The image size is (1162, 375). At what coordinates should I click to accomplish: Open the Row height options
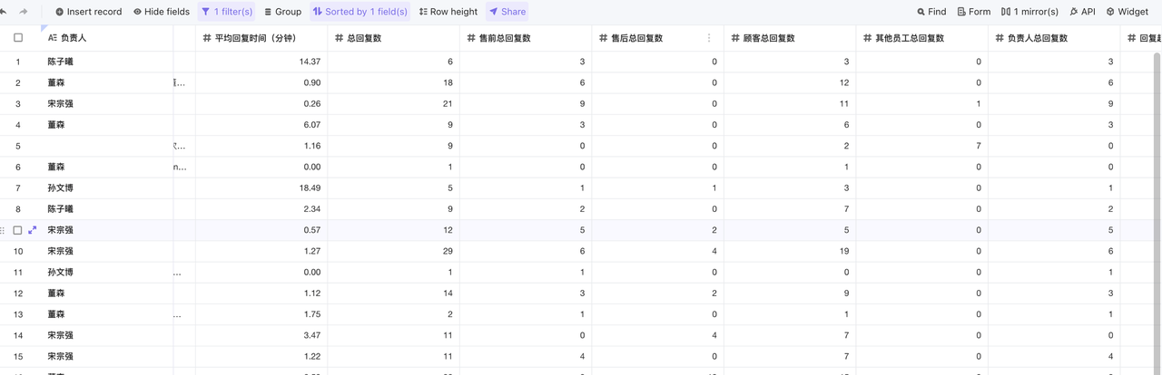coord(448,12)
